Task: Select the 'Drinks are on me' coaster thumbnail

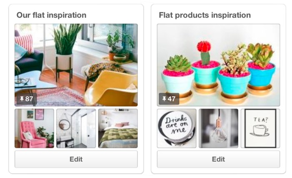Action: tap(177, 129)
